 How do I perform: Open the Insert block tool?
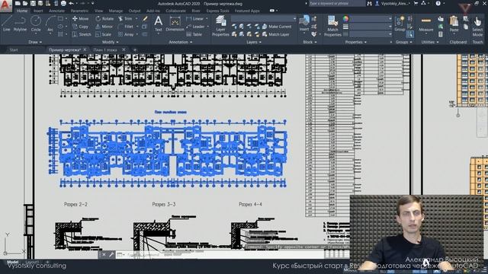point(304,24)
